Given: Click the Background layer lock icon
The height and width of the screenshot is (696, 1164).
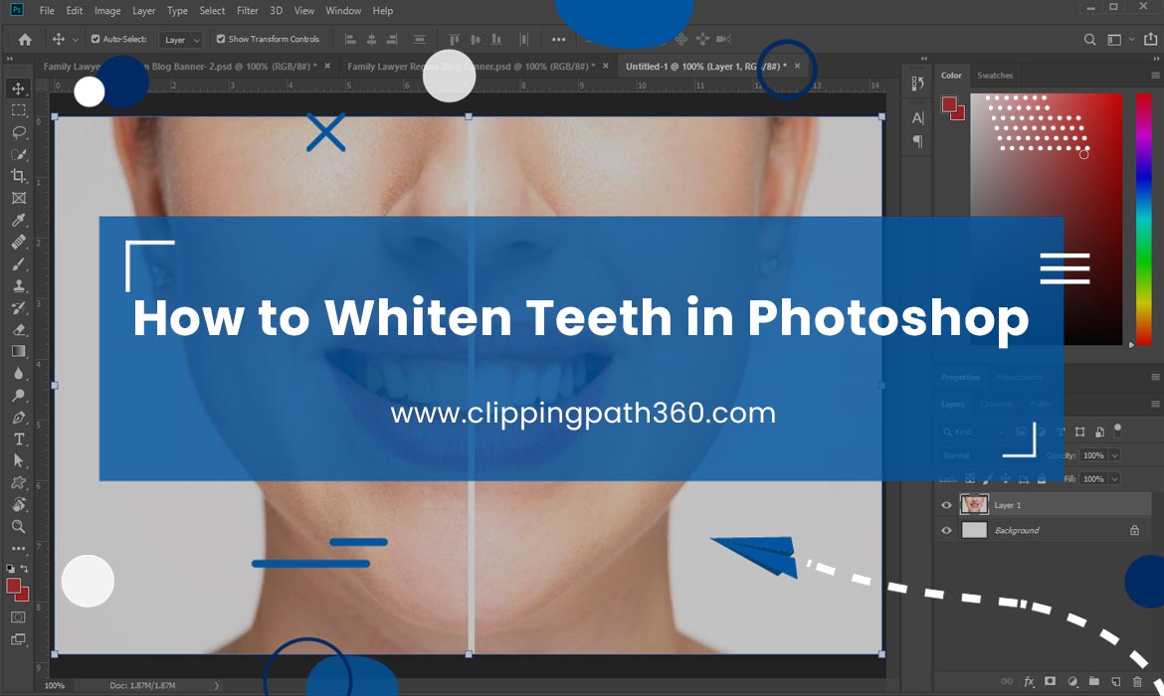Looking at the screenshot, I should [x=1134, y=530].
